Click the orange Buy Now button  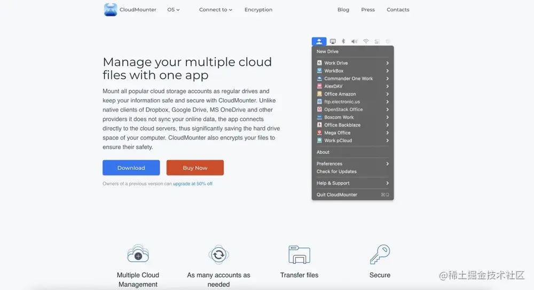click(195, 168)
